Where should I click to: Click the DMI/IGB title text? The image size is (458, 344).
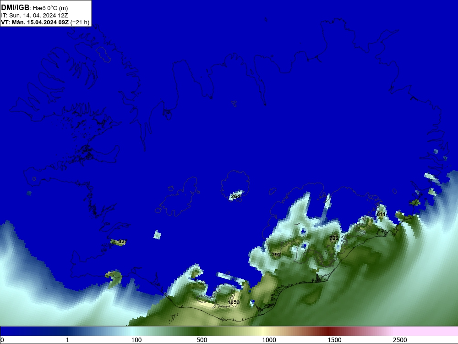tap(15, 7)
